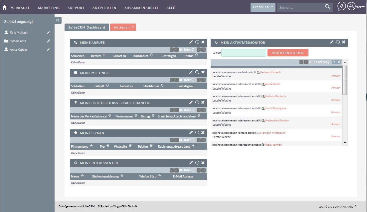Click the activity stream post input
The width and height of the screenshot is (367, 212).
coord(244,53)
